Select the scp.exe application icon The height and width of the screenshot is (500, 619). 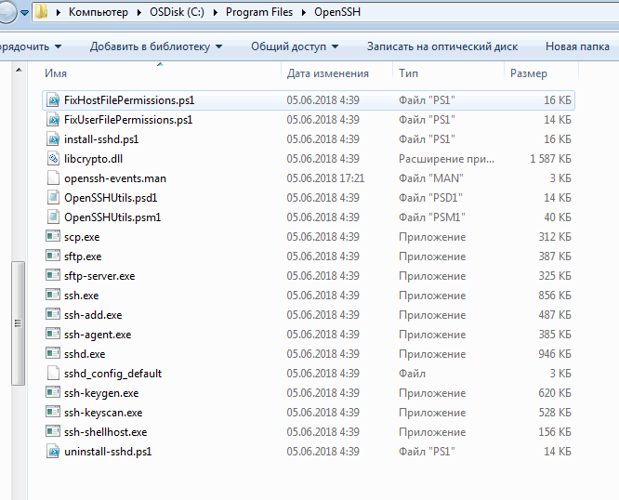tap(53, 237)
